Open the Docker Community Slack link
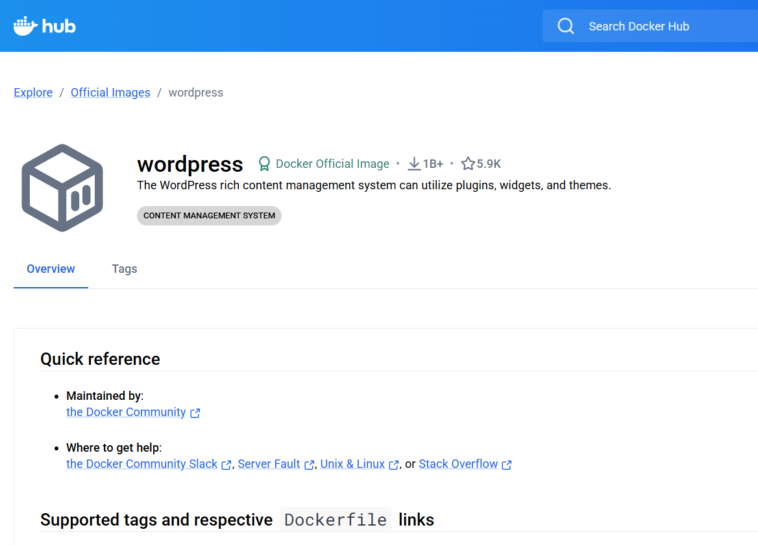The width and height of the screenshot is (758, 545). click(141, 463)
